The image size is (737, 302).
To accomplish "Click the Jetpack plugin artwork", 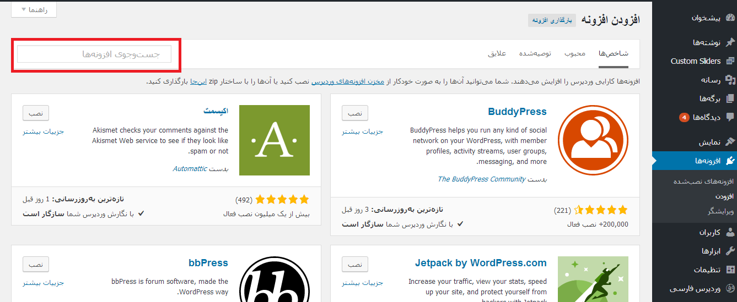I will pos(593,279).
